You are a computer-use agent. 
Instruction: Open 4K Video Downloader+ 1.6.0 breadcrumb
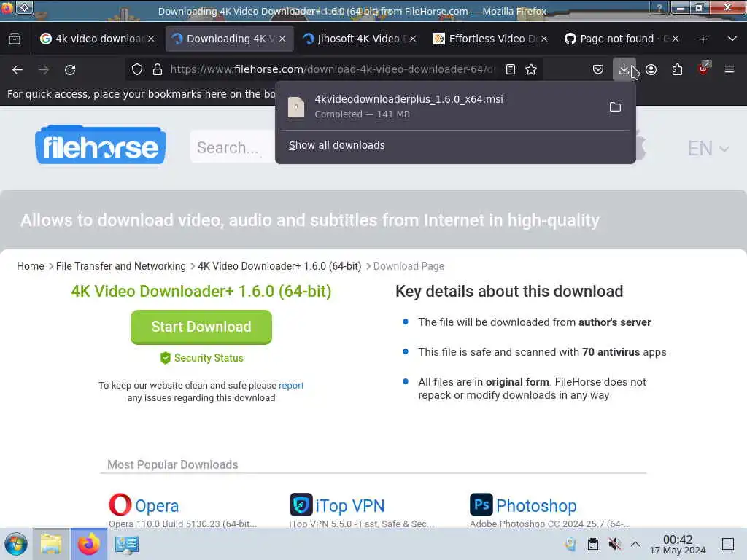tap(279, 266)
